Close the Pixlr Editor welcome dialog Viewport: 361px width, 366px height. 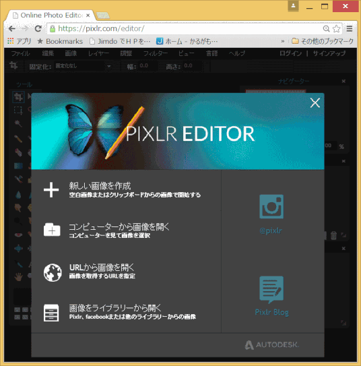point(315,102)
